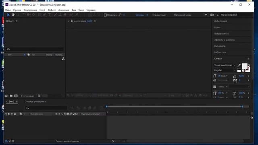Viewport: 258px width, 145px height.
Task: Select the Clone Stamp tool
Action: click(x=60, y=15)
